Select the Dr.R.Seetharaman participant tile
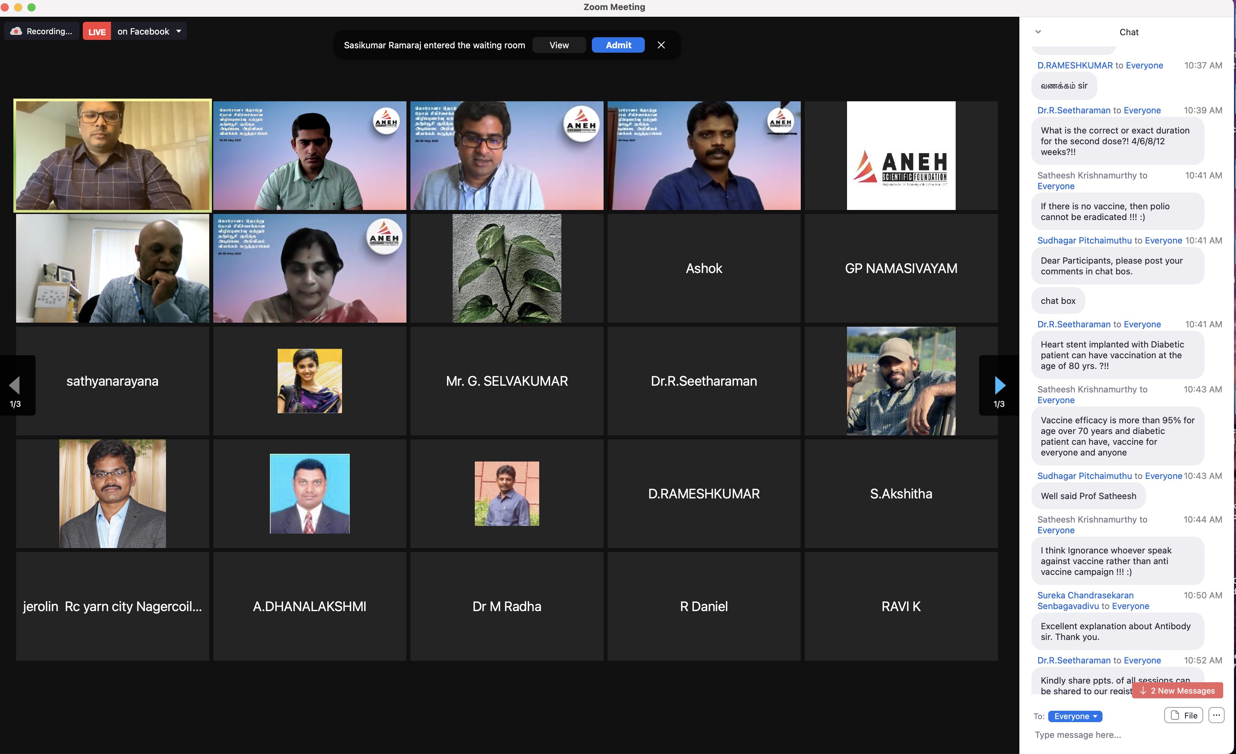 tap(704, 381)
